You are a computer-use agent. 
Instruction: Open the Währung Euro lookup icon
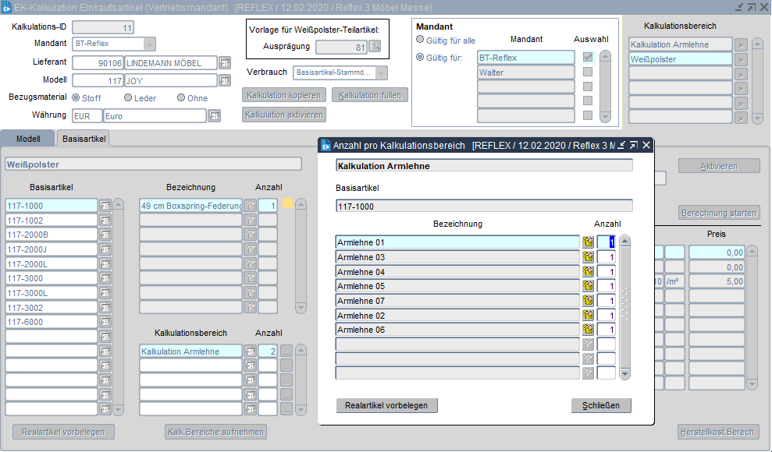tap(214, 116)
